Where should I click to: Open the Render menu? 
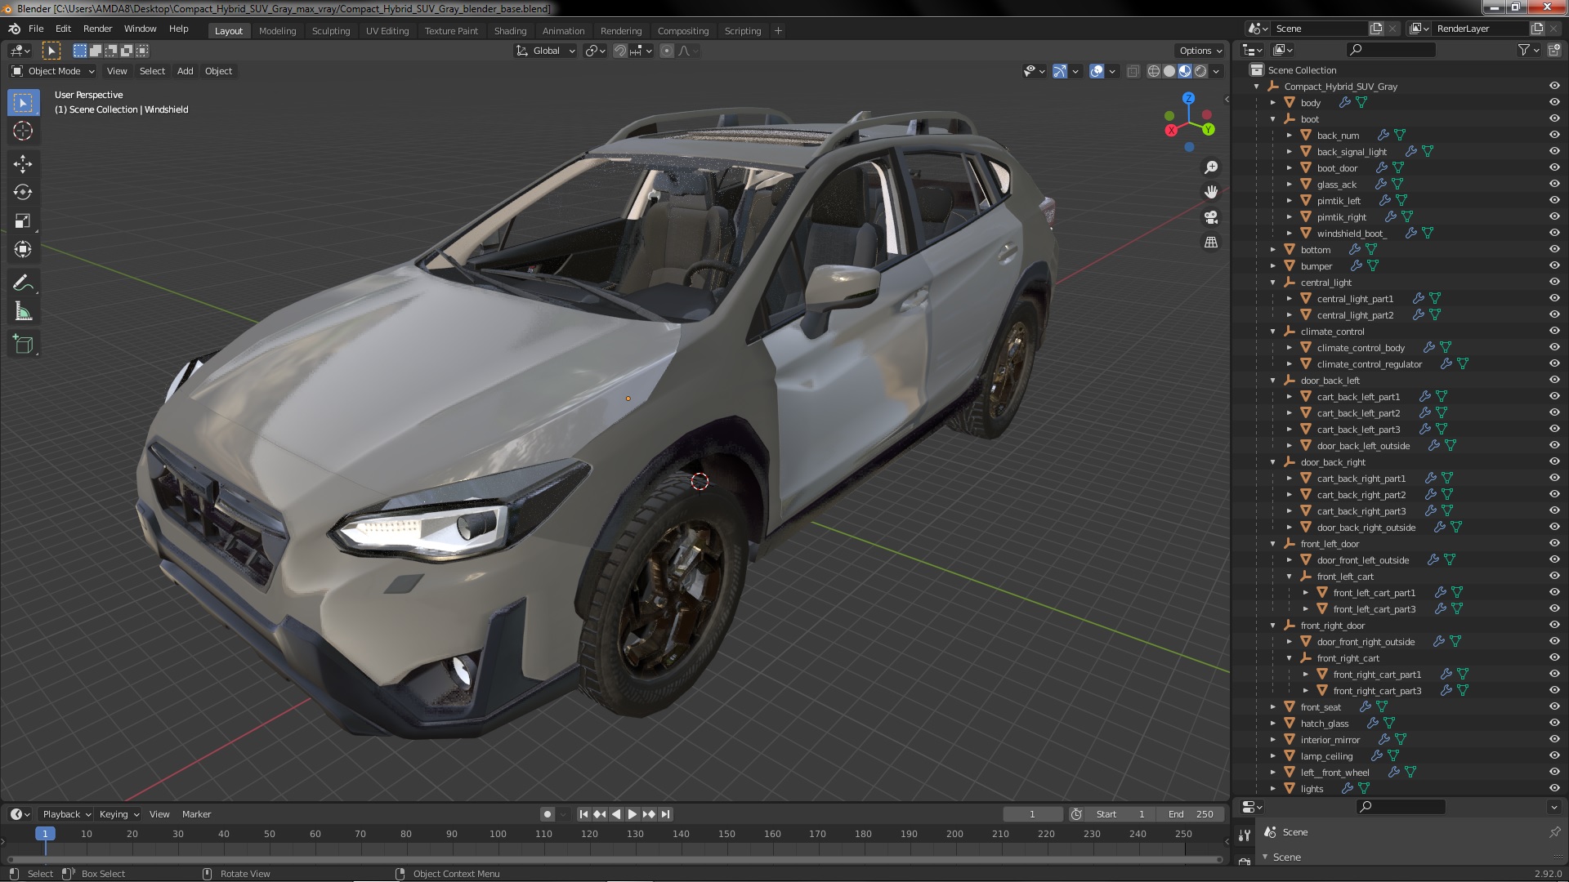pyautogui.click(x=97, y=29)
